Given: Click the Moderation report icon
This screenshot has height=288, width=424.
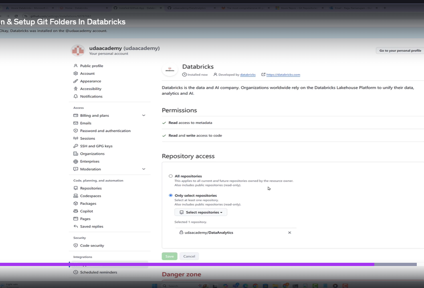Looking at the screenshot, I should click(x=76, y=169).
